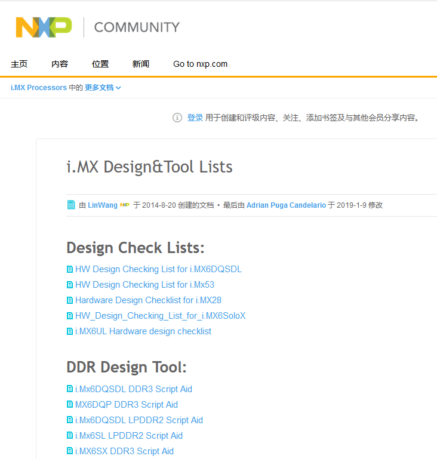Open HW_Design_Checking_List_for_i.MX6SoloX link
Viewport: 437px width, 459px height.
click(160, 316)
